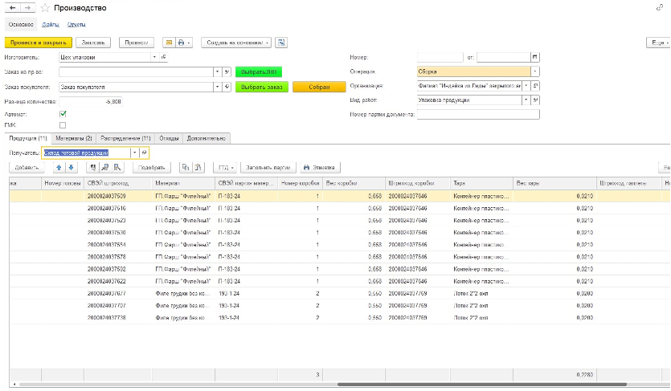Click horizontal scrollbar thumb below table
671x391 pixels.
click(482, 385)
